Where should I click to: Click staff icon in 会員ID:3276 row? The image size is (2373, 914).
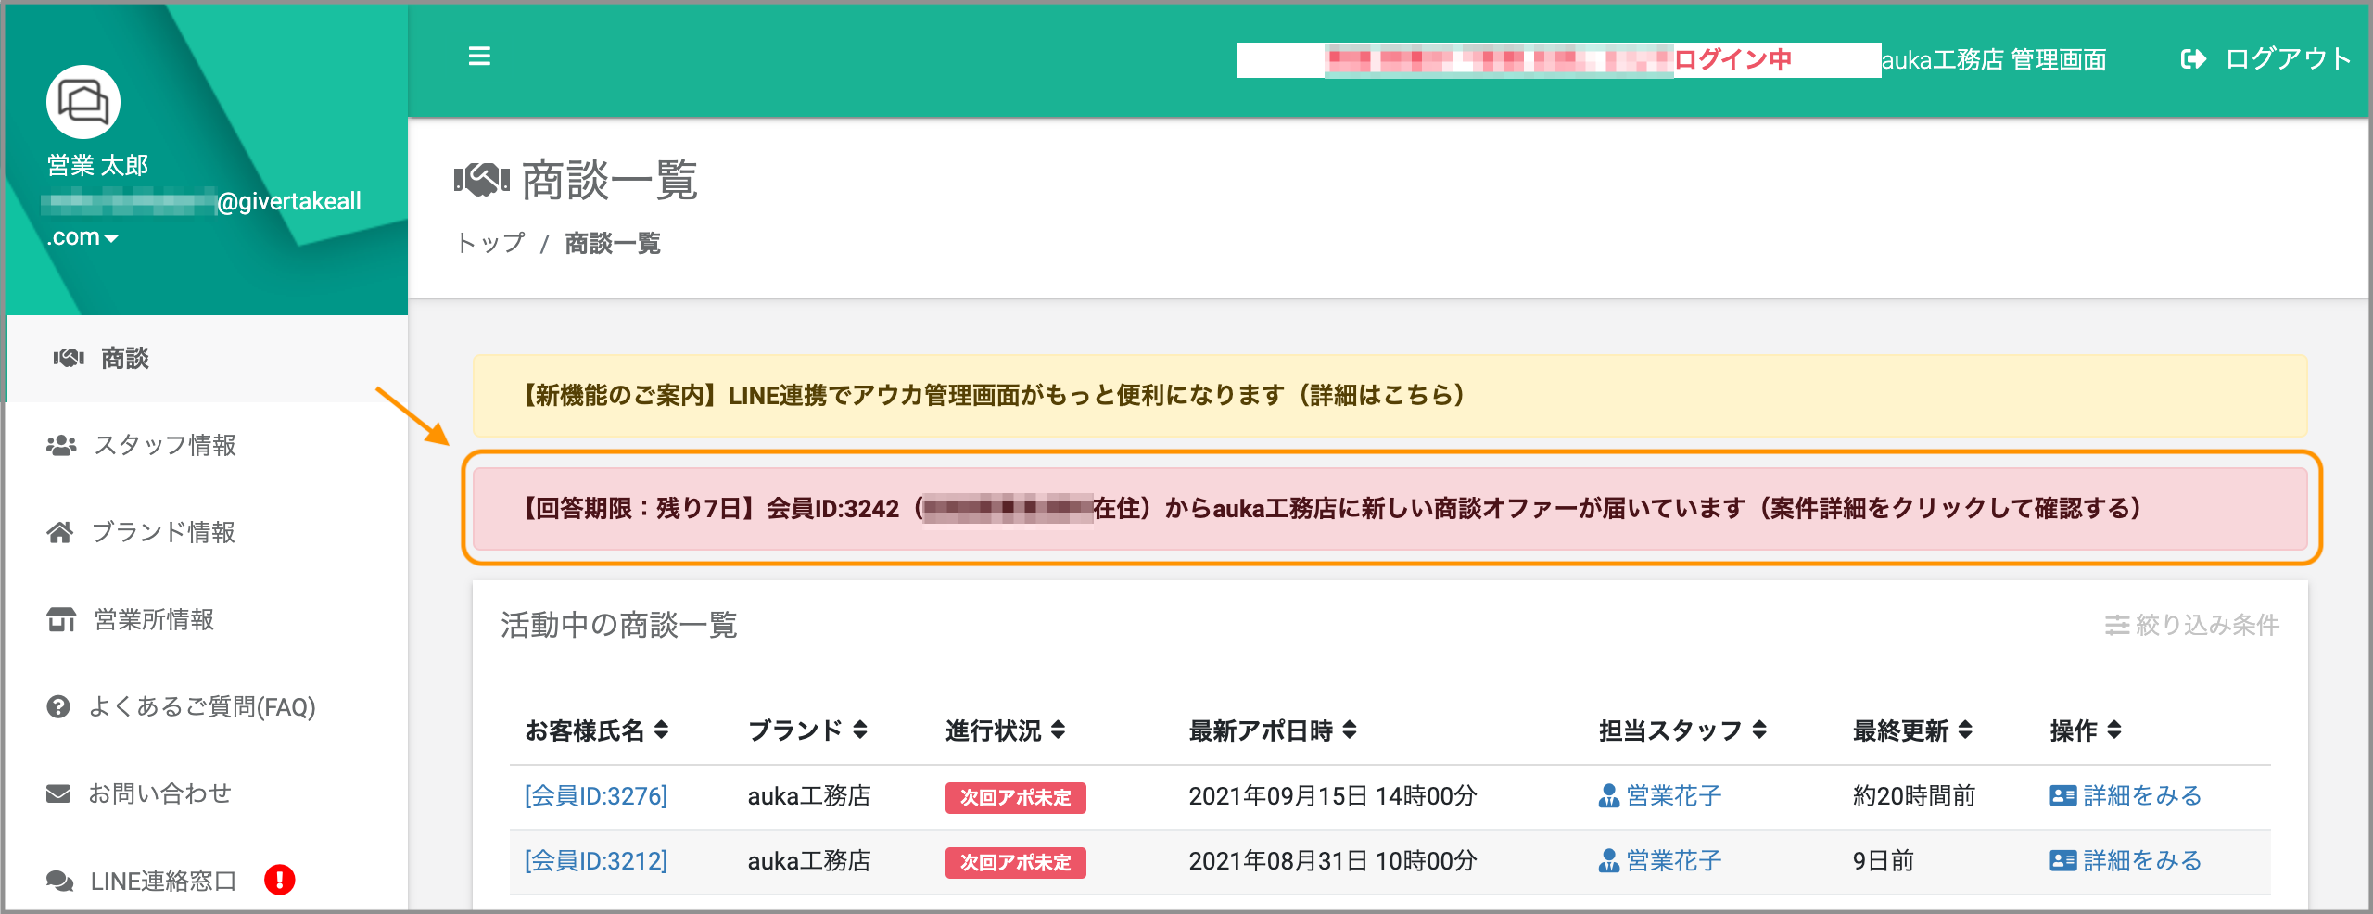(x=1609, y=796)
